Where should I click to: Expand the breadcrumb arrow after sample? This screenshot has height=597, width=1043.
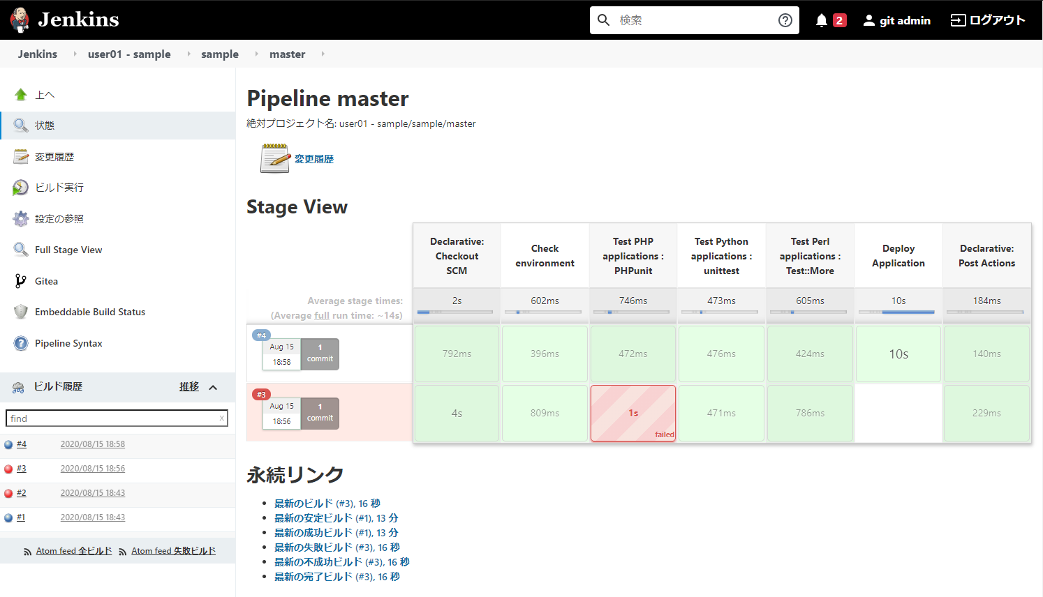click(x=256, y=54)
